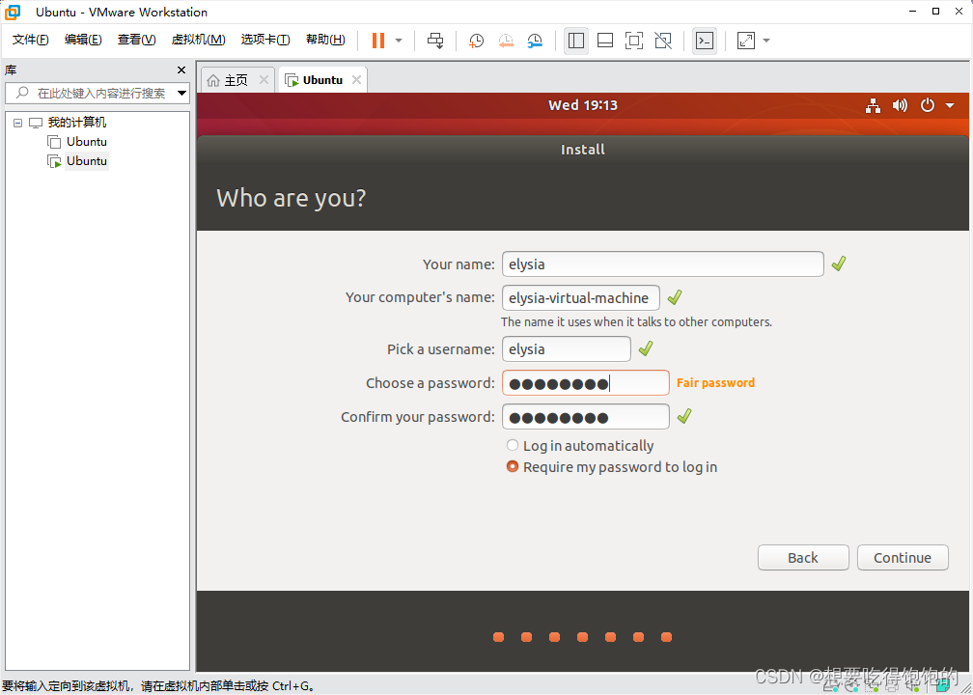
Task: Close the library panel with the X
Action: 181,70
